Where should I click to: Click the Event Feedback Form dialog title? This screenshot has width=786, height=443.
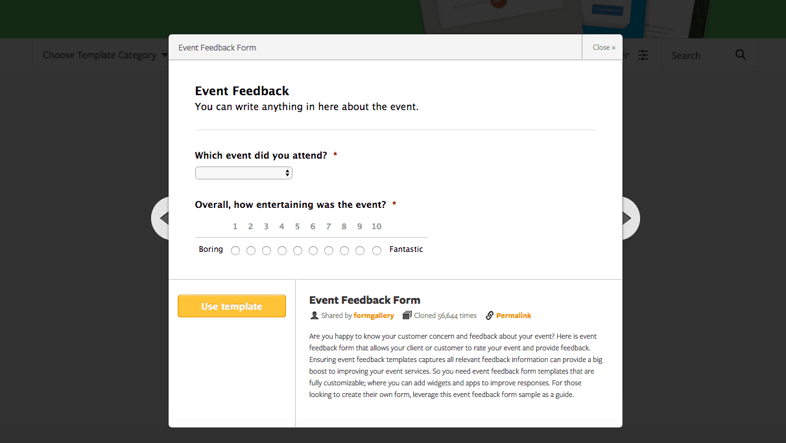217,47
